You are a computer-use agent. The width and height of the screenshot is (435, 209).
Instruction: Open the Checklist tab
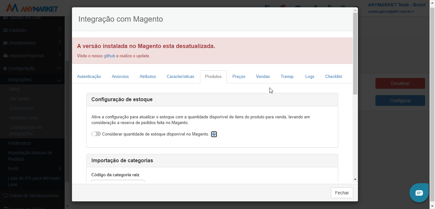(334, 77)
